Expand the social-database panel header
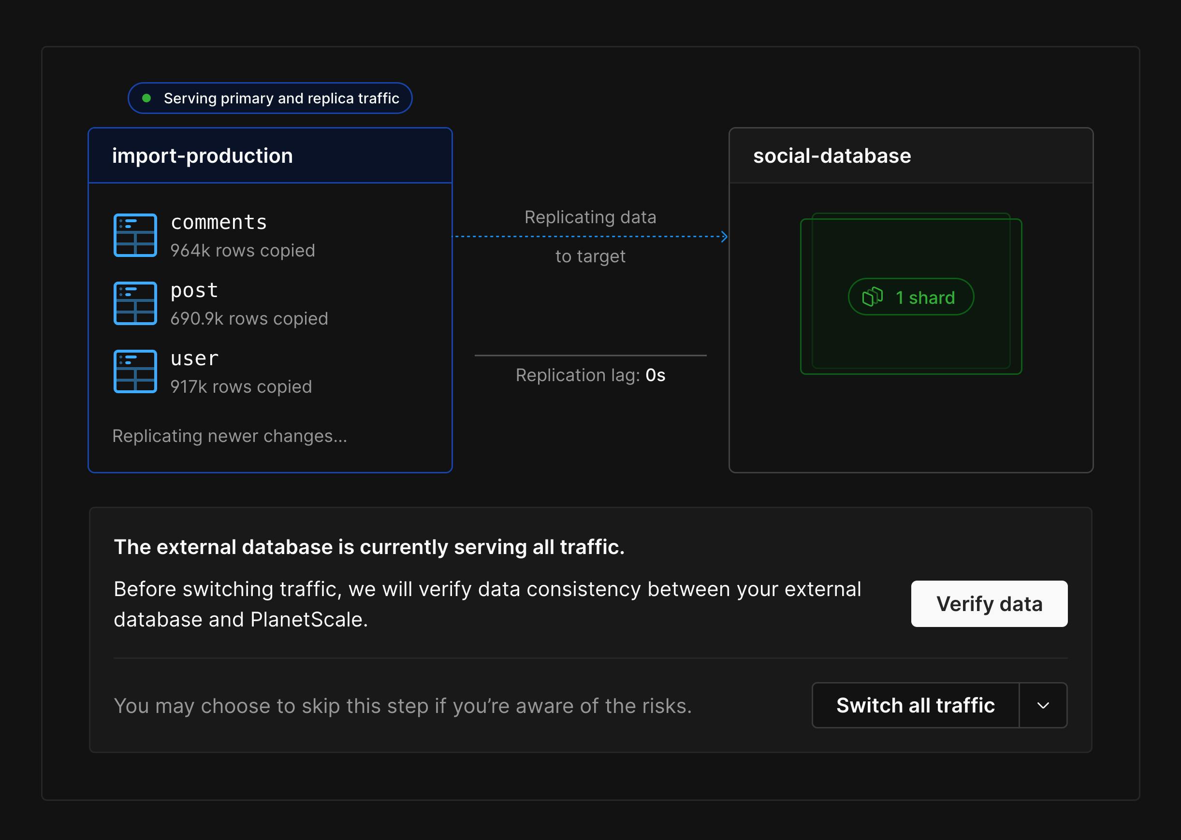1181x840 pixels. pyautogui.click(x=831, y=155)
